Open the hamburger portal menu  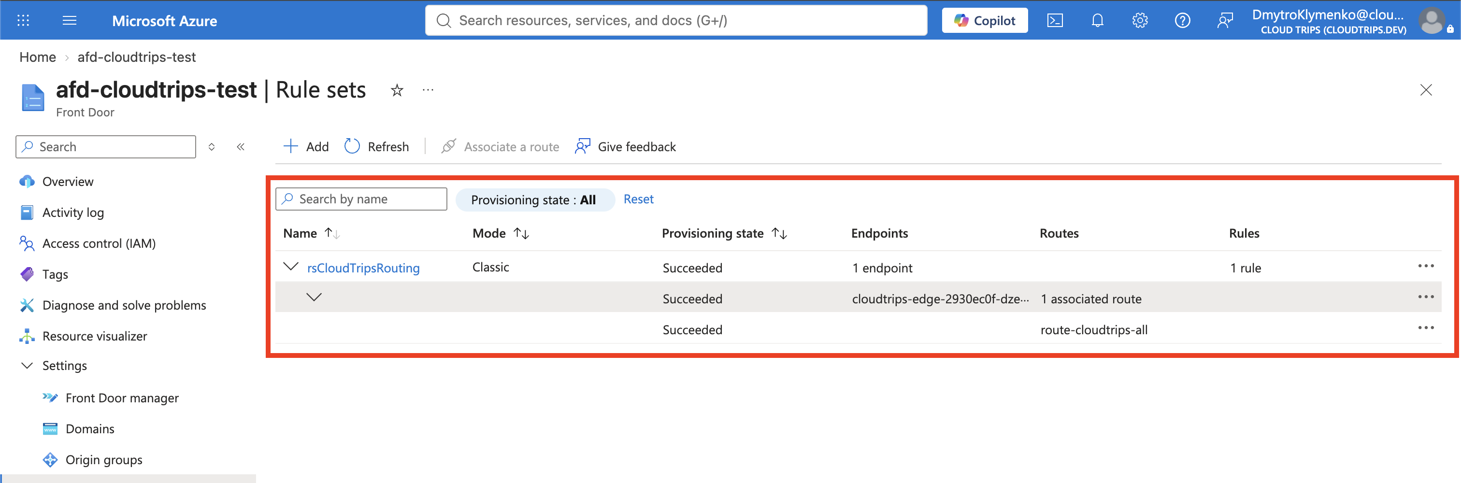coord(70,20)
